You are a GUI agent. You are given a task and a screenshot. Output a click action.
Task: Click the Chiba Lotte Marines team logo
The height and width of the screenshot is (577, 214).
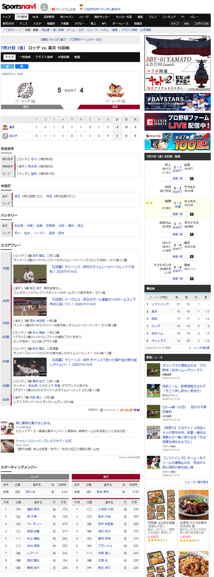26,91
